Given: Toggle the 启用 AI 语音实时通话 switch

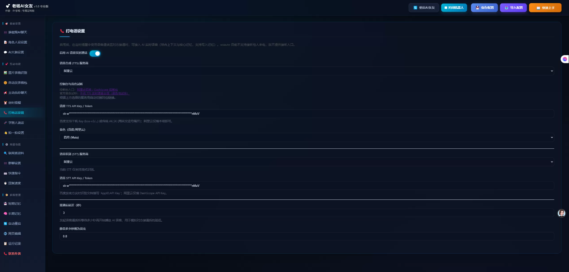Looking at the screenshot, I should click(95, 54).
